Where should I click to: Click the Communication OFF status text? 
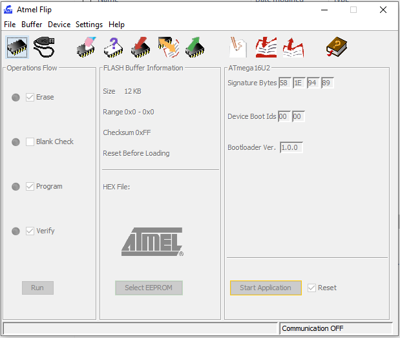click(x=313, y=328)
